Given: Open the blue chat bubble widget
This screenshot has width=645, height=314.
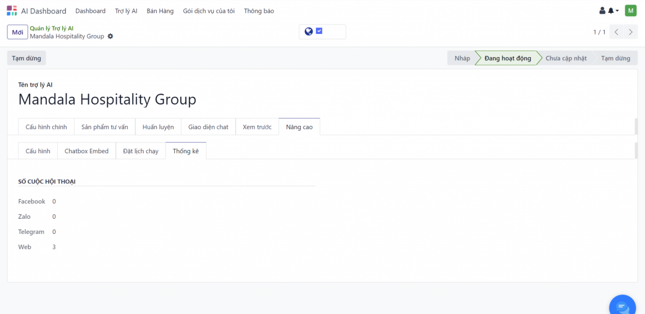Looking at the screenshot, I should 623,307.
